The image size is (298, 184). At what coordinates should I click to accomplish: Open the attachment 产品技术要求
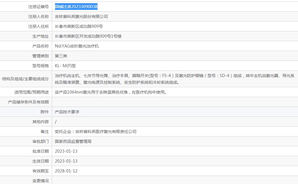coord(67,112)
